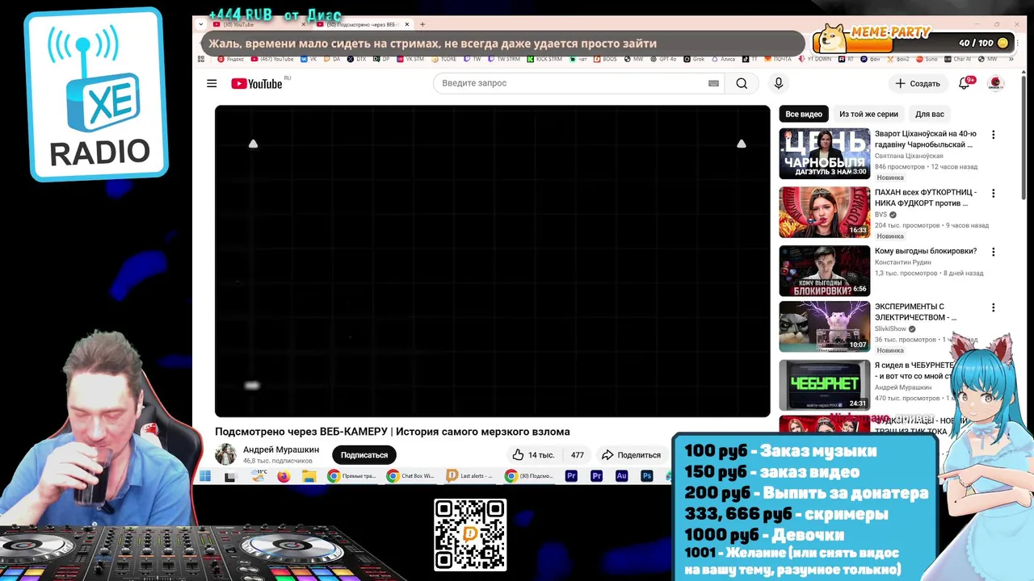Open options menu for ЭКСПЕРИМЕНТЫ С ЭЛЕКТРИЧЕСТВОМ video

click(x=994, y=307)
